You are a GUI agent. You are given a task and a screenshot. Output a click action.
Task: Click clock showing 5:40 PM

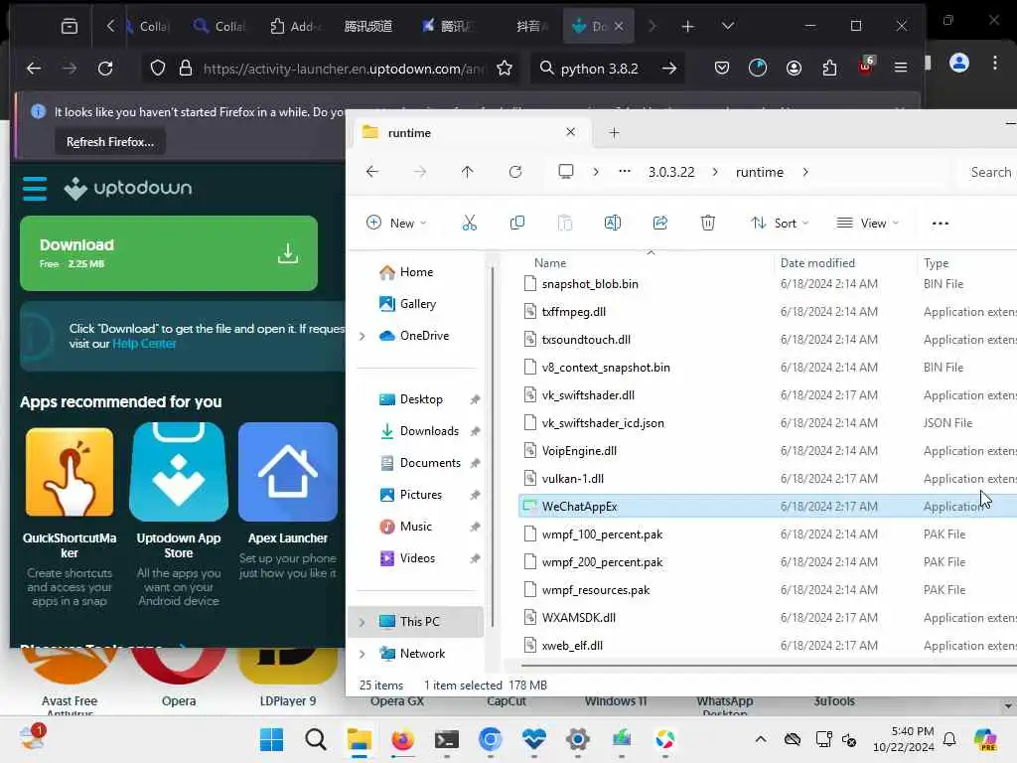pos(912,731)
